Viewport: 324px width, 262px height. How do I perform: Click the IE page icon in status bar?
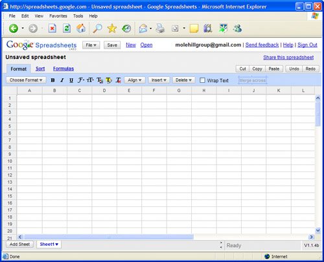(x=5, y=256)
